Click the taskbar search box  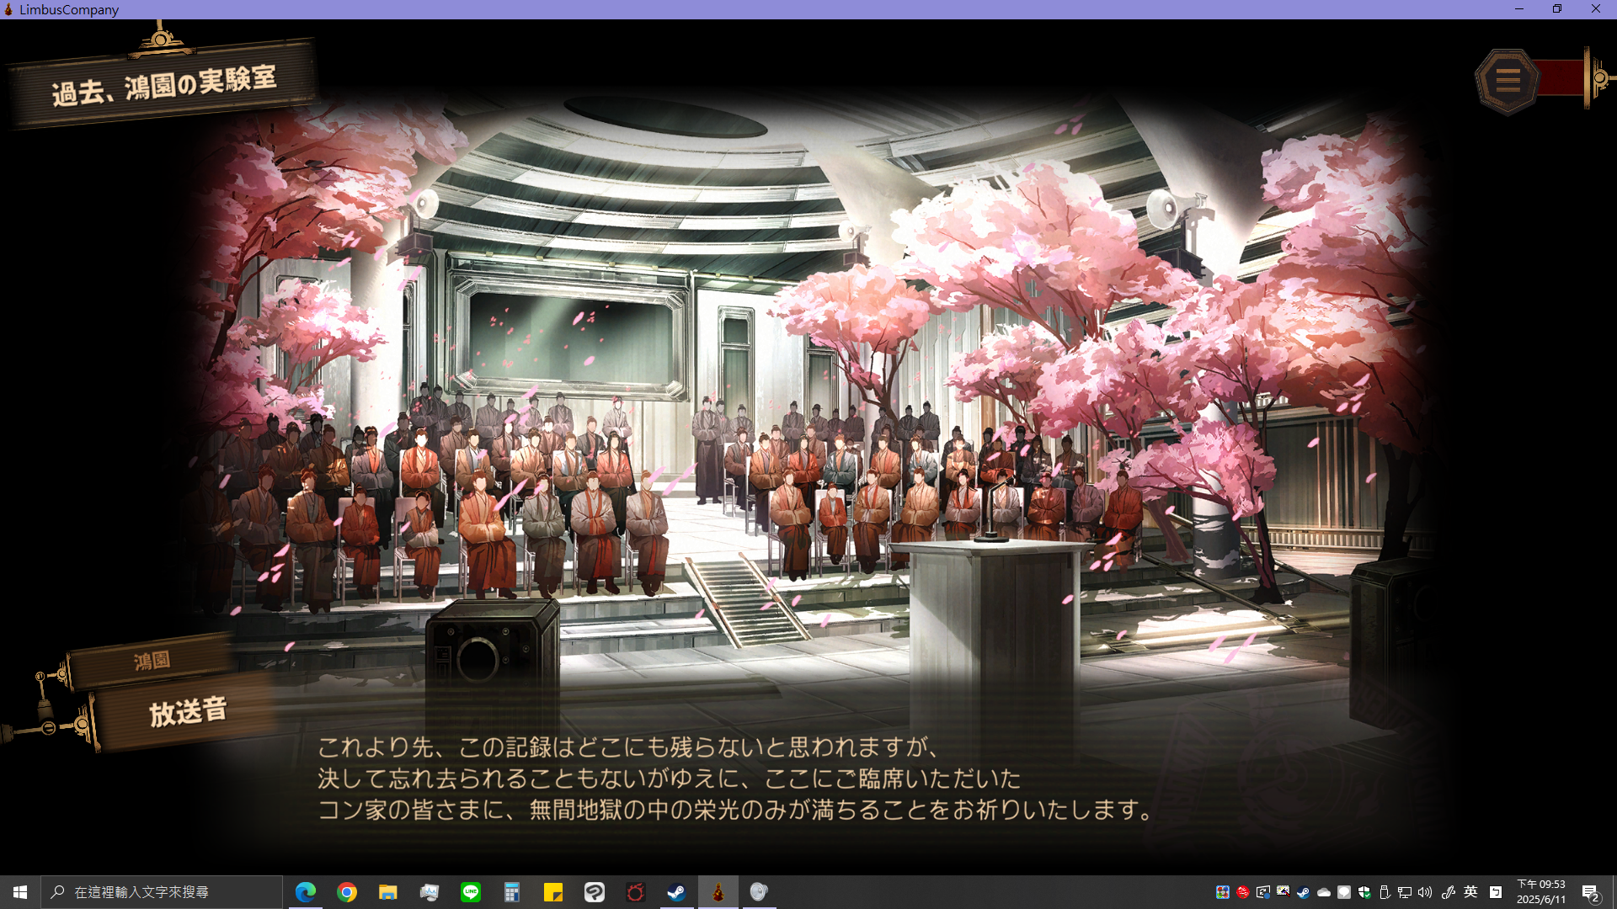(161, 892)
